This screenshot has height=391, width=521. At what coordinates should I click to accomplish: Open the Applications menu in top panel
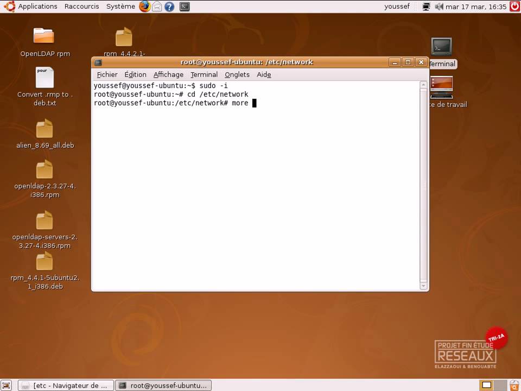[x=31, y=7]
